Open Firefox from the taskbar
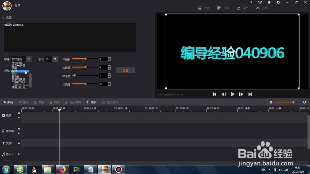This screenshot has width=310, height=174. click(62, 169)
